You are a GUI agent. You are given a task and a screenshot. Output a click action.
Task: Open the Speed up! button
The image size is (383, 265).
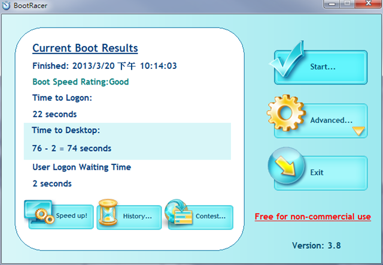tap(61, 217)
